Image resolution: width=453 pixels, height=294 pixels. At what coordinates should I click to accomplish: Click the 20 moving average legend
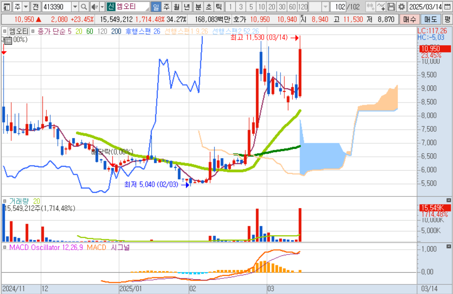pyautogui.click(x=79, y=31)
